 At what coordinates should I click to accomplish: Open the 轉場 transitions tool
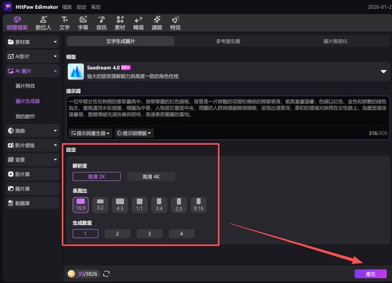(x=138, y=23)
